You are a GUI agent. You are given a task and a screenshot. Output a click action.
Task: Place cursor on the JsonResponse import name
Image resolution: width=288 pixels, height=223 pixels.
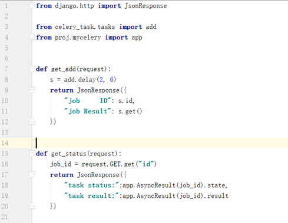click(146, 6)
